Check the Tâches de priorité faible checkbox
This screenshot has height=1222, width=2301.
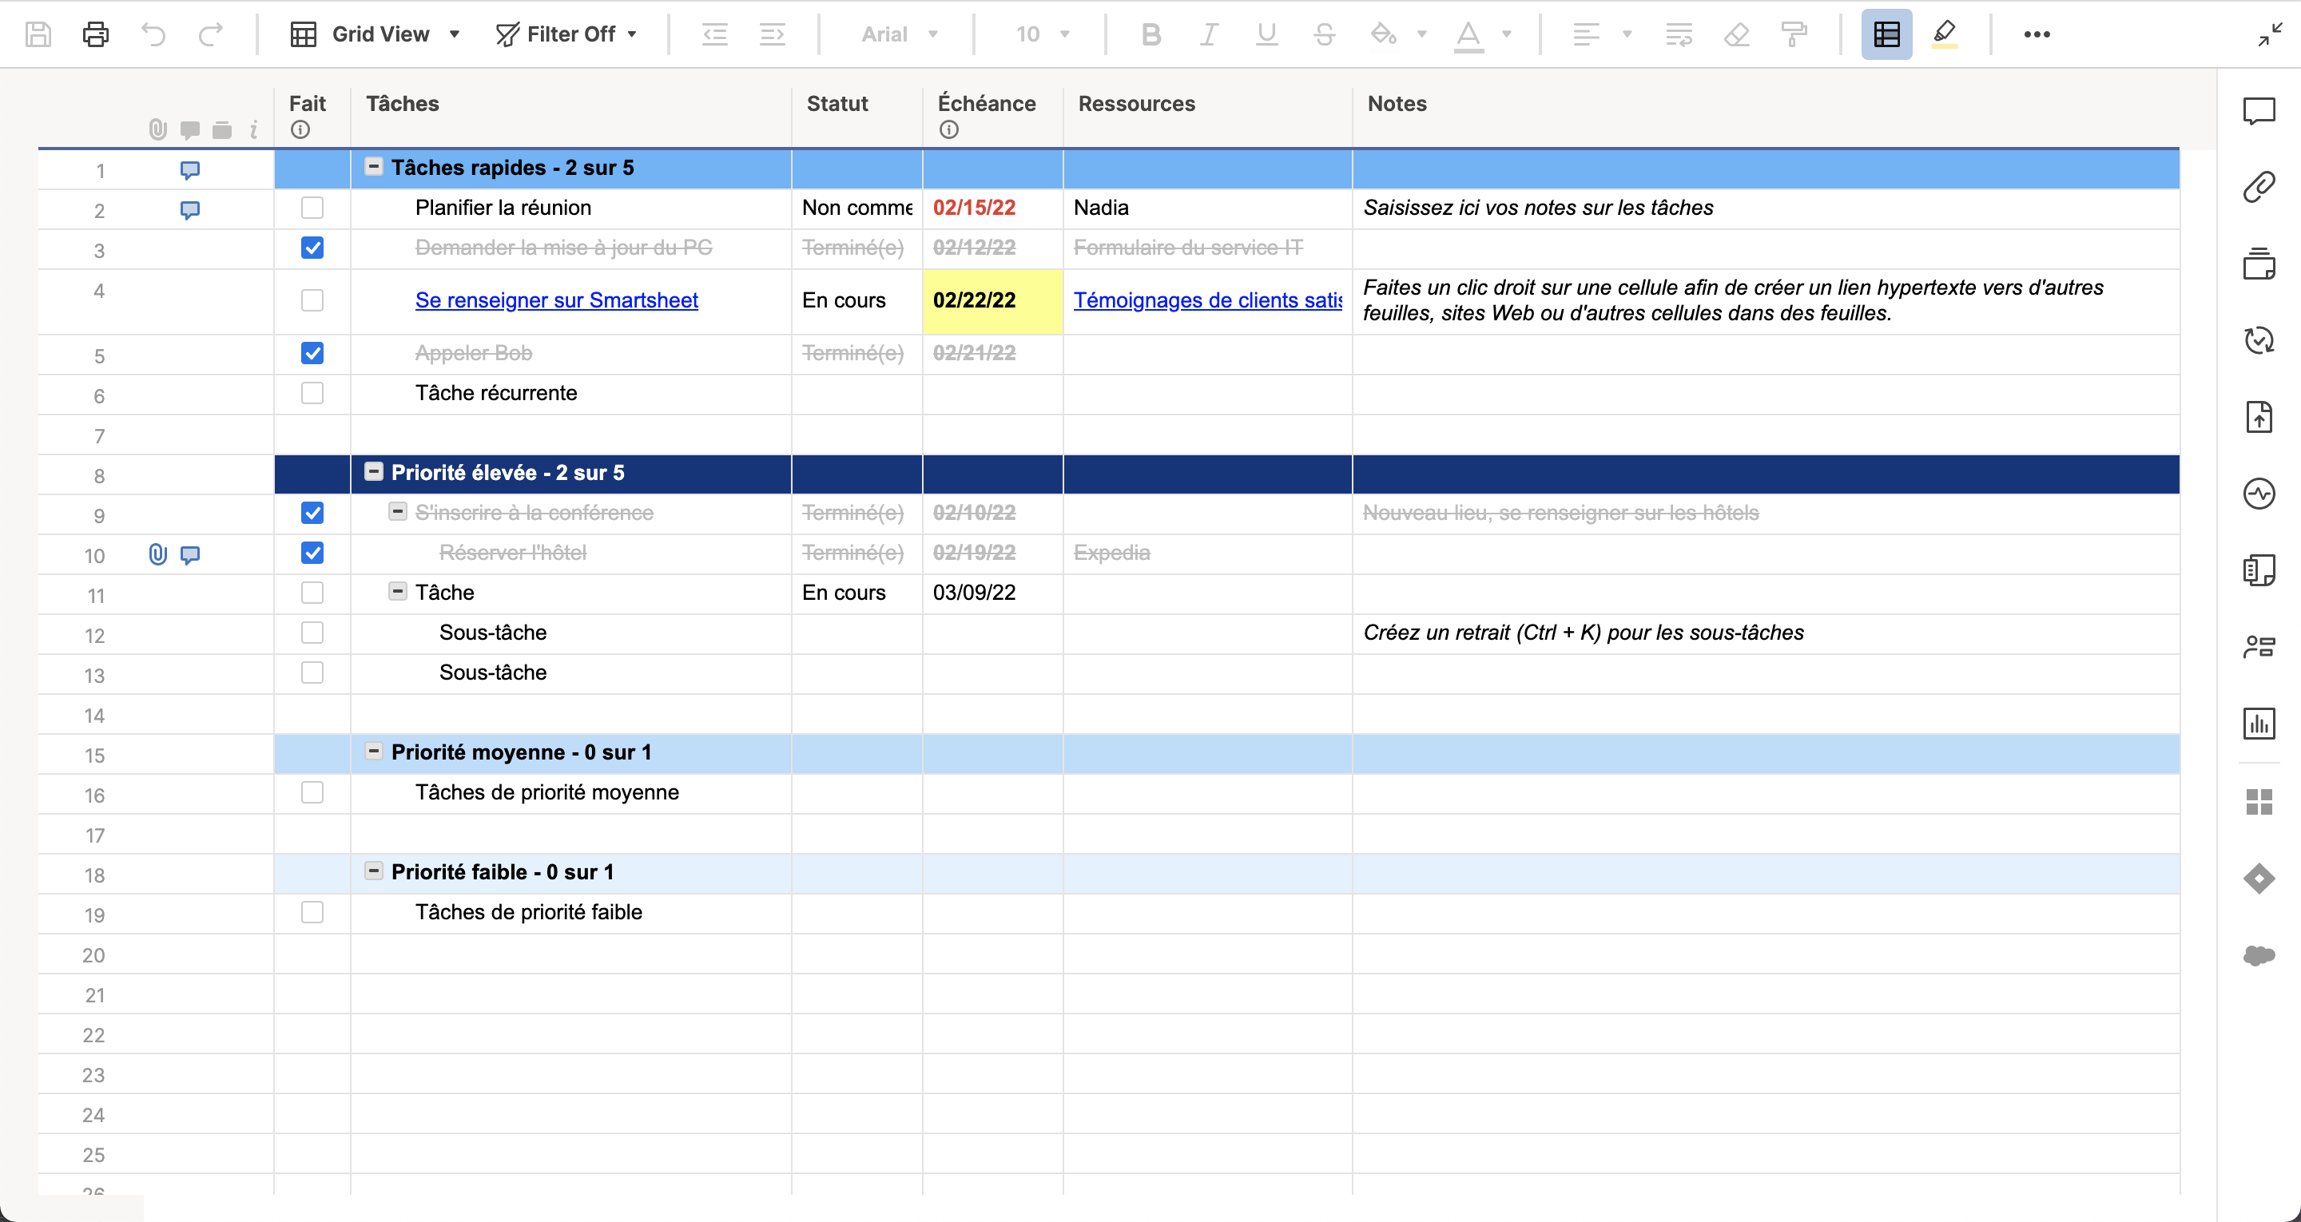(x=312, y=912)
